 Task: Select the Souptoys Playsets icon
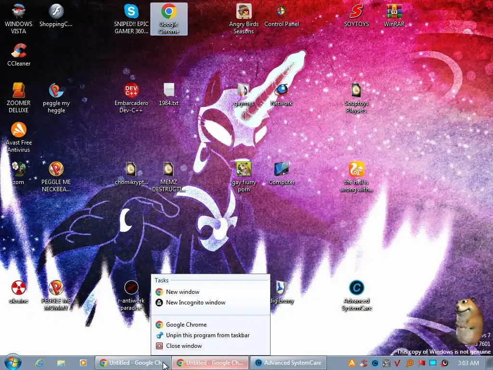point(356,98)
